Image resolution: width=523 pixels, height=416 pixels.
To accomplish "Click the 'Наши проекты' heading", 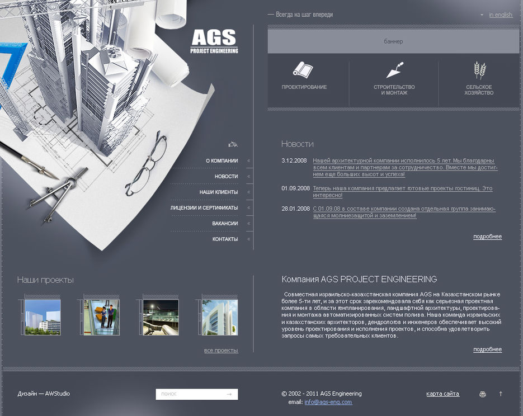I will click(45, 280).
